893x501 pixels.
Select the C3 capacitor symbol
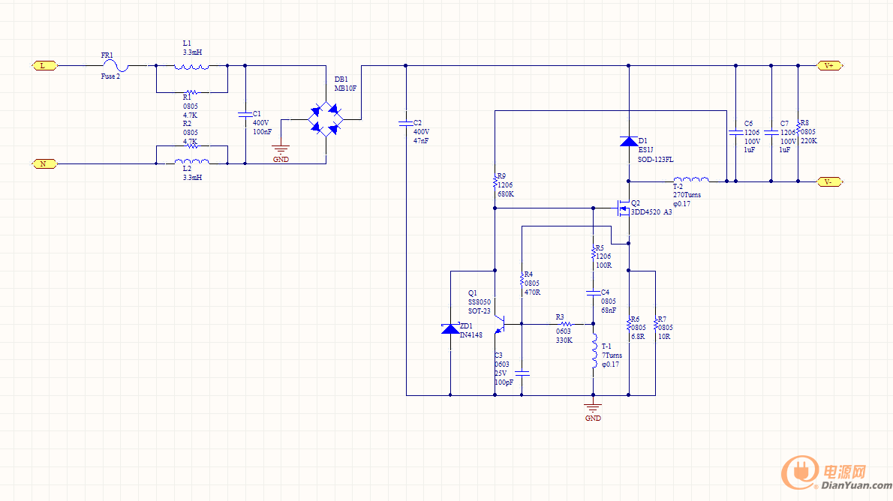pyautogui.click(x=522, y=373)
